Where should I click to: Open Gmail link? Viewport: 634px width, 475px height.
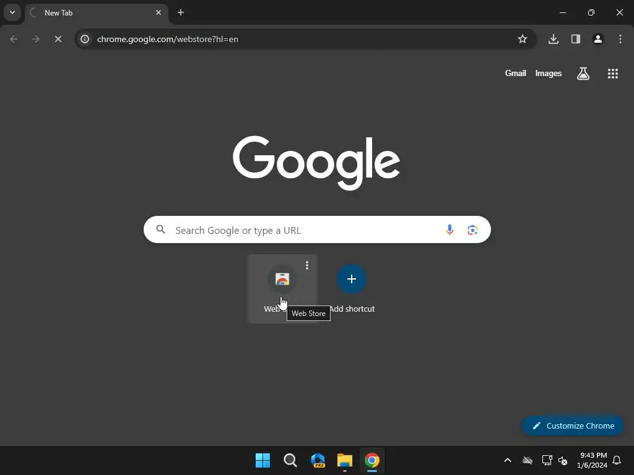(516, 74)
